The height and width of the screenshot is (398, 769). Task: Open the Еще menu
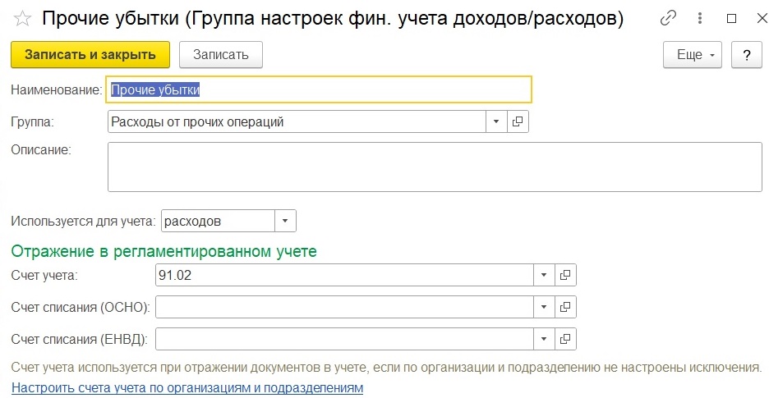pos(693,55)
